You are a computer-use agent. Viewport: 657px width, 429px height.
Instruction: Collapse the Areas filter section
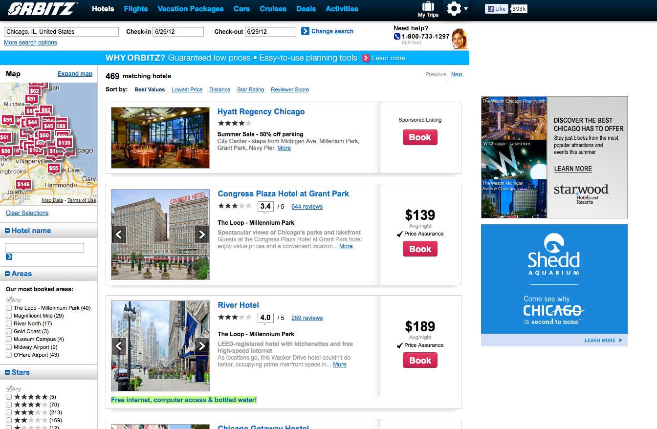point(8,274)
